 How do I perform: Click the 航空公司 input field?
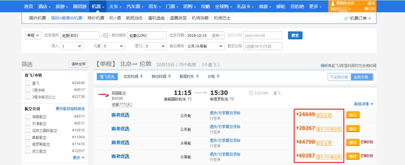point(262,46)
